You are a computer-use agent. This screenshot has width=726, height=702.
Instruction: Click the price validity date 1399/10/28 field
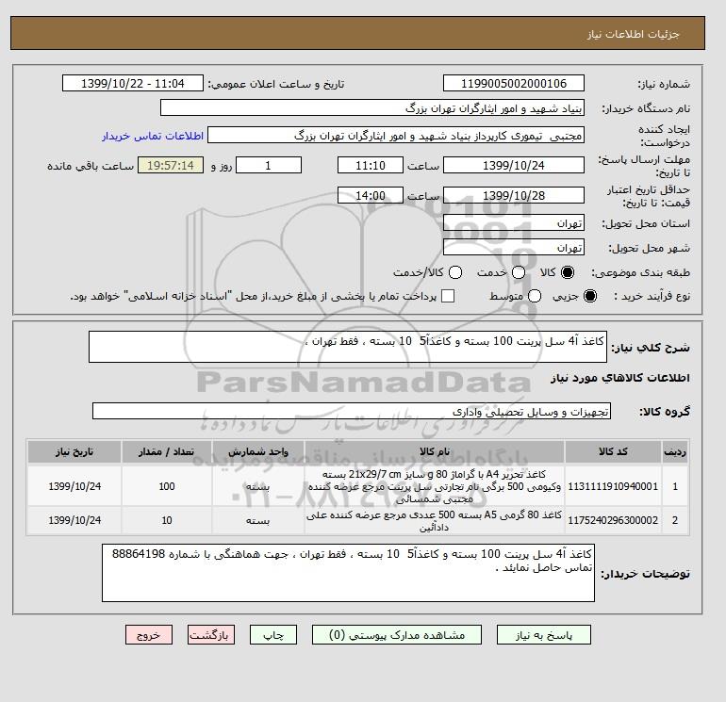[514, 195]
